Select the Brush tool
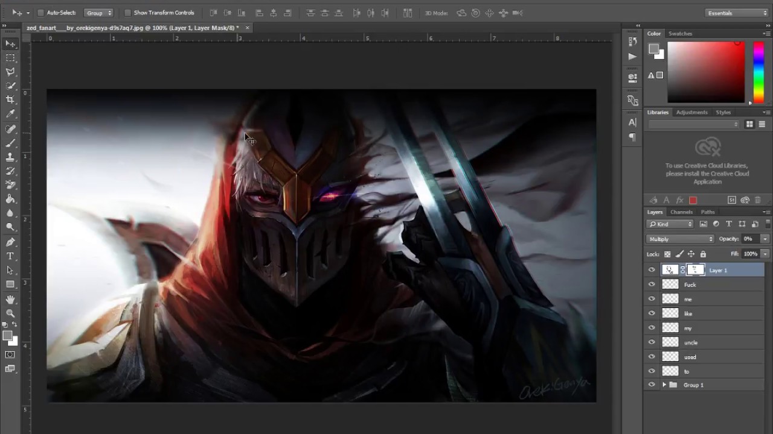This screenshot has width=773, height=434. pyautogui.click(x=10, y=143)
